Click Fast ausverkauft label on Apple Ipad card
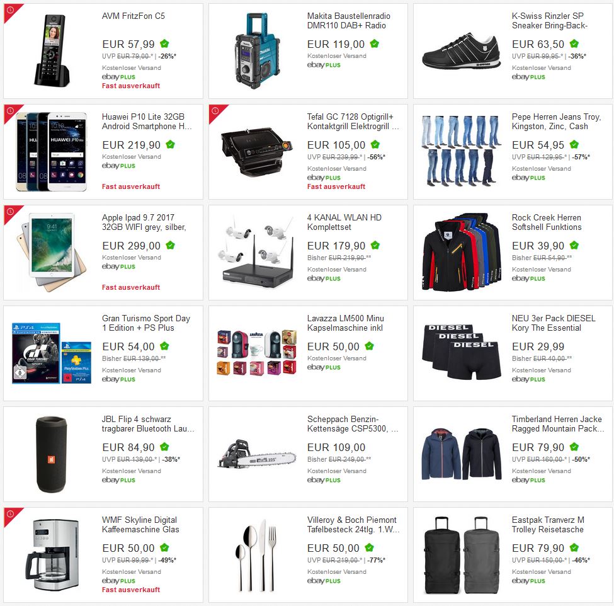 point(131,287)
